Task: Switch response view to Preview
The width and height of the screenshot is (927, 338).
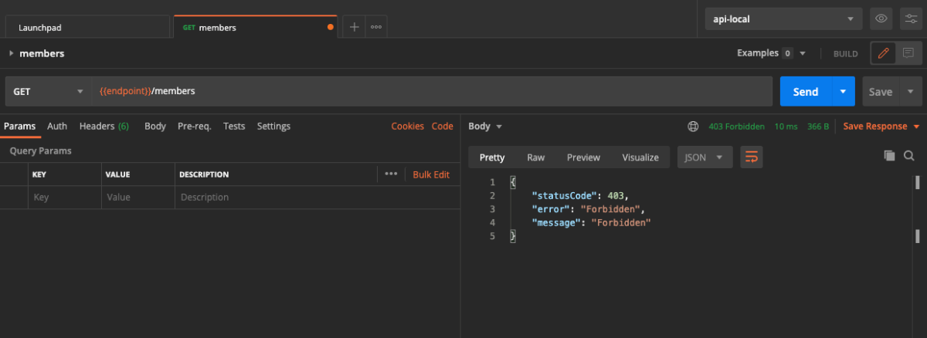Action: pyautogui.click(x=583, y=157)
